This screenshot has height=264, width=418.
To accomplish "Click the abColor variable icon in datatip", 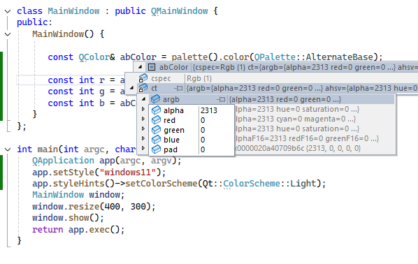I will pyautogui.click(x=152, y=67).
